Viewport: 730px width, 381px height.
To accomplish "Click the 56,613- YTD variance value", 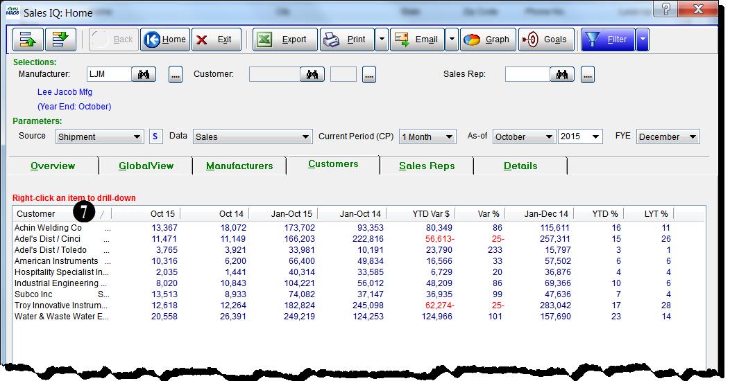I will [x=440, y=239].
